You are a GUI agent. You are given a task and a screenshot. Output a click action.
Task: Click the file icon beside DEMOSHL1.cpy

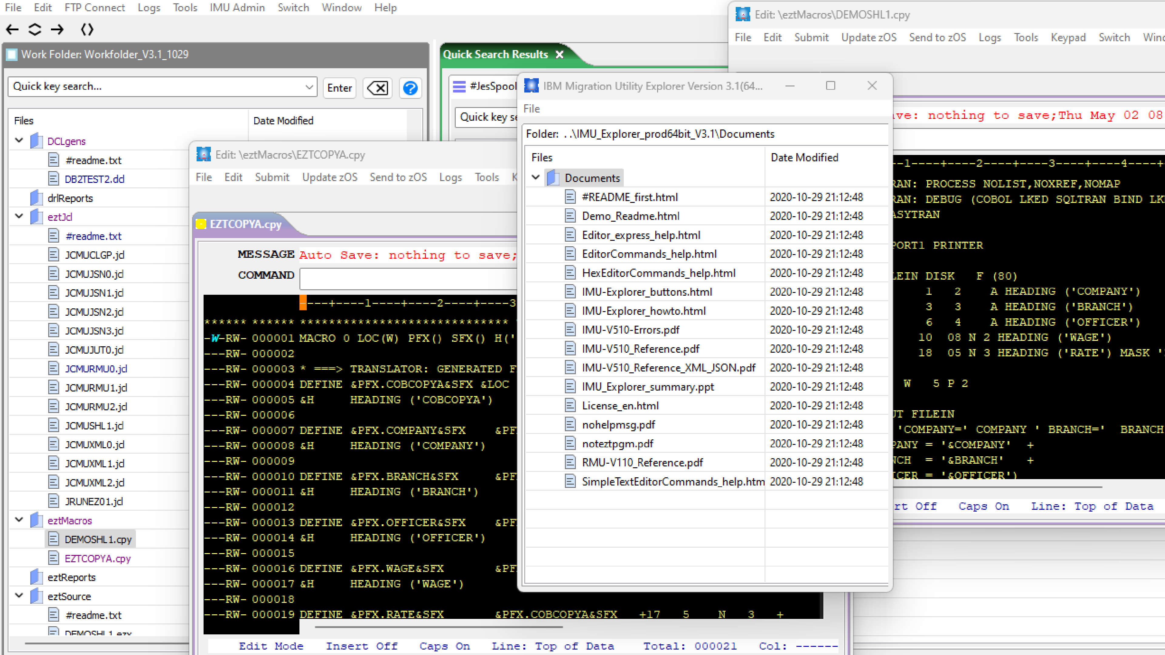54,539
